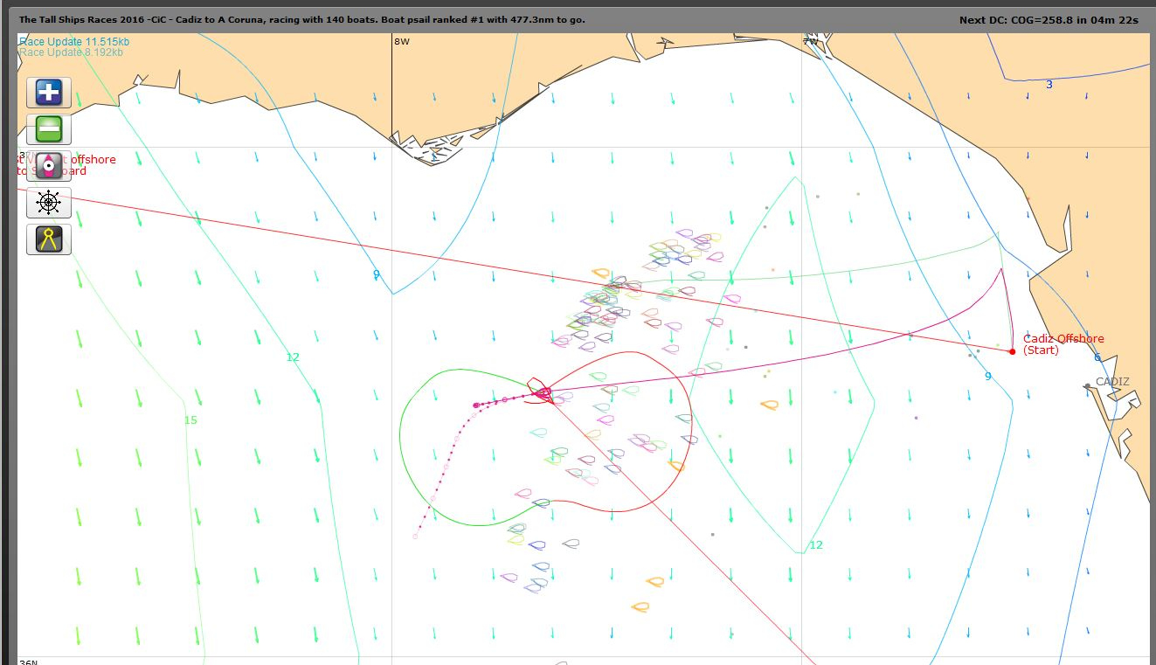Click the 'Race Update 11.515kb' text
Screen dimensions: 1156x665
point(74,42)
